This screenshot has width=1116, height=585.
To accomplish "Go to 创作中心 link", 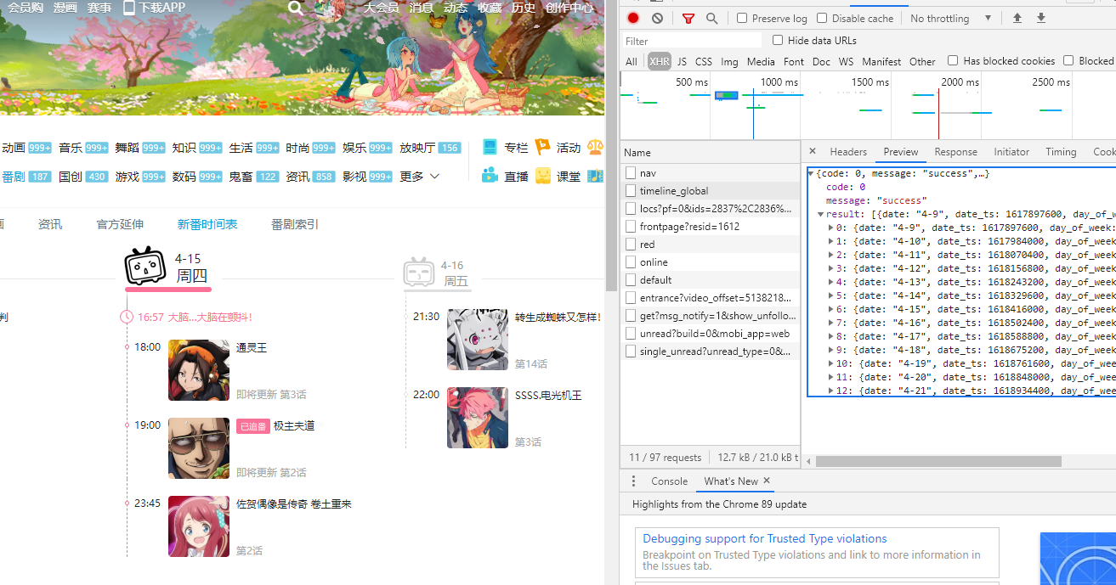I will point(569,8).
